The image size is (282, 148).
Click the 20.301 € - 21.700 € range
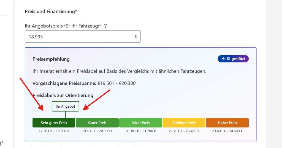pos(141,131)
